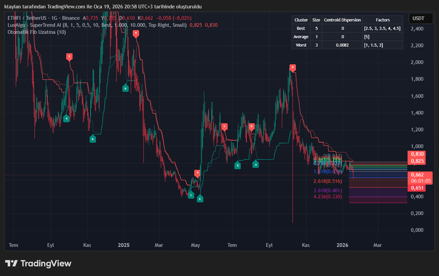Click the teal bullish signal marker labeled 5
The width and height of the screenshot is (439, 276).
(x=237, y=165)
